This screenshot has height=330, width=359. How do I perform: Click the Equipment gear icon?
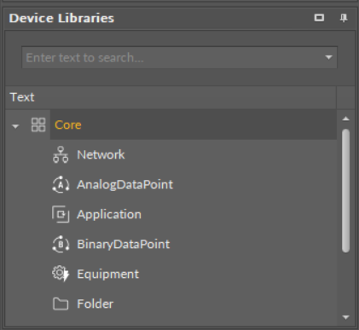point(61,274)
